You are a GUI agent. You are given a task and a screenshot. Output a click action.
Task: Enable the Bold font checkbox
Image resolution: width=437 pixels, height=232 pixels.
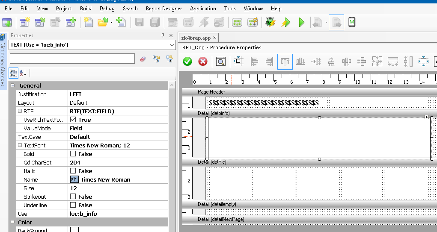(x=73, y=154)
